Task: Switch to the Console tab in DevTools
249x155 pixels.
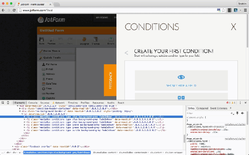Action: tap(33, 103)
